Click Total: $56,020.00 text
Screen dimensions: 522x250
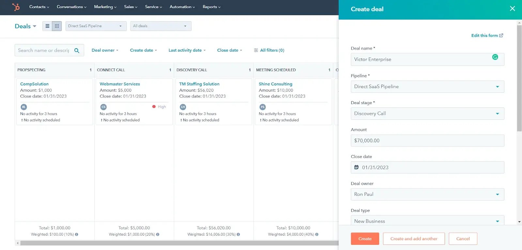214,228
